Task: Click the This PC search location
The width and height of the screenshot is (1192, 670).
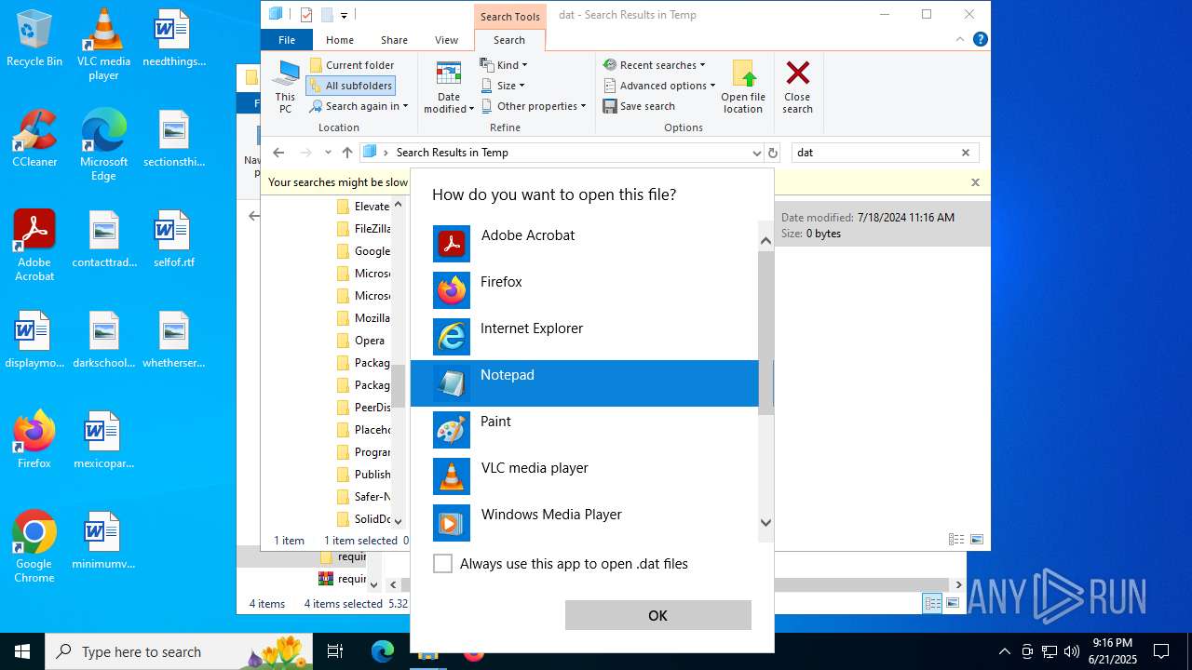Action: [285, 87]
